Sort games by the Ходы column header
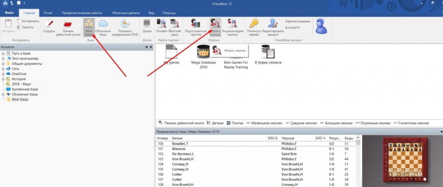443x187 pixels. coord(348,138)
